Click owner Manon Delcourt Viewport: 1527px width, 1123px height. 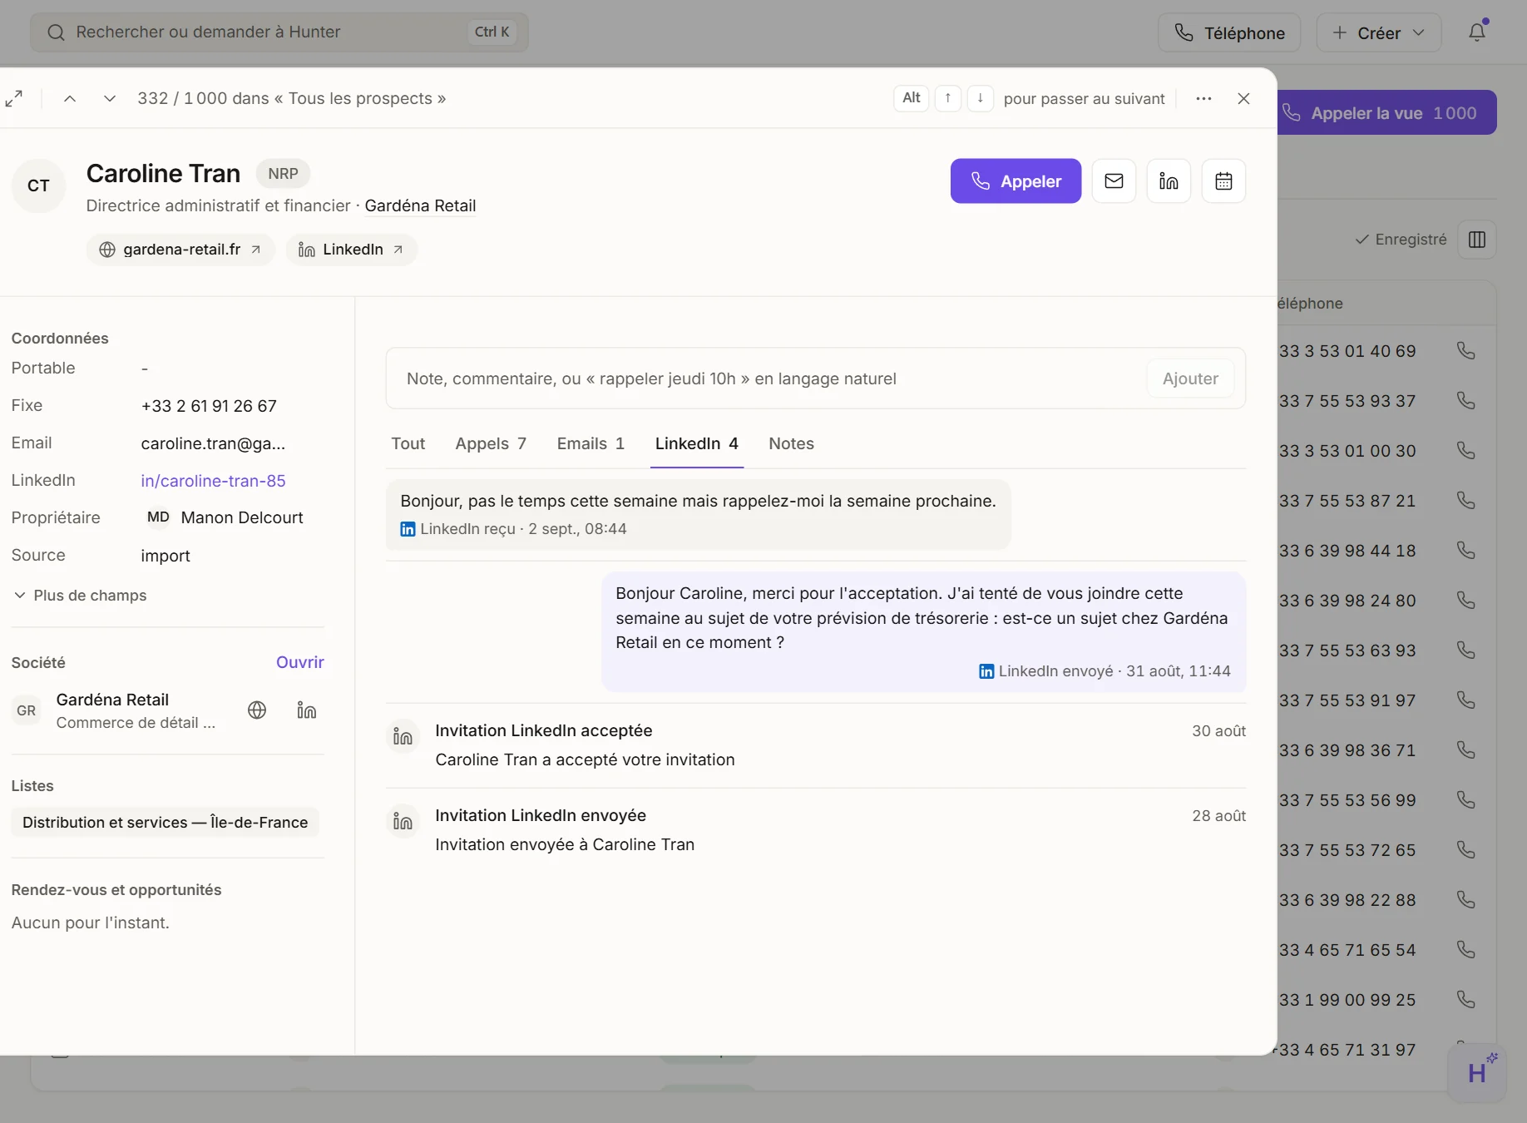[x=225, y=517]
